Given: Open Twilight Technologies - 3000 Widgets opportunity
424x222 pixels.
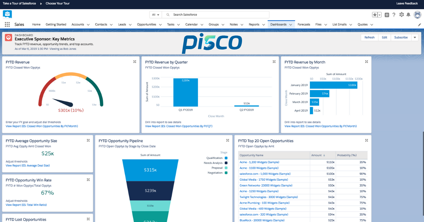Looking at the screenshot, I should pyautogui.click(x=269, y=197).
